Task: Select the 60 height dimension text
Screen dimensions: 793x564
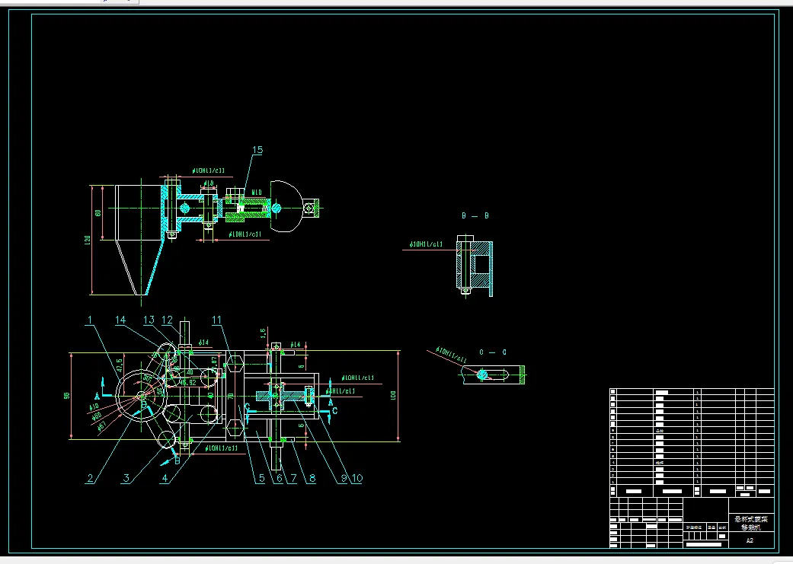Action: click(x=98, y=213)
